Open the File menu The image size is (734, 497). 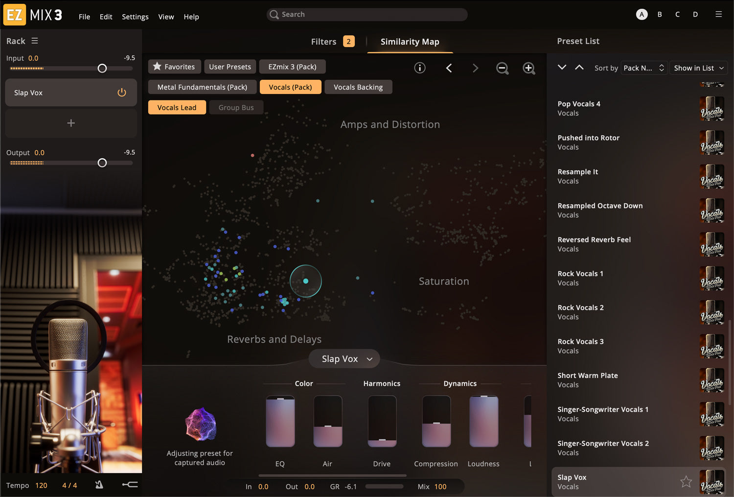click(85, 17)
